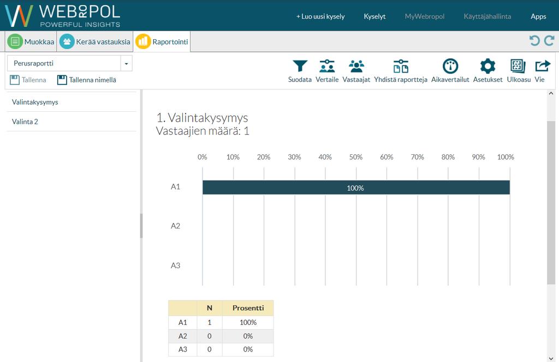559x362 pixels.
Task: Click the redo arrow icon
Action: (x=549, y=40)
